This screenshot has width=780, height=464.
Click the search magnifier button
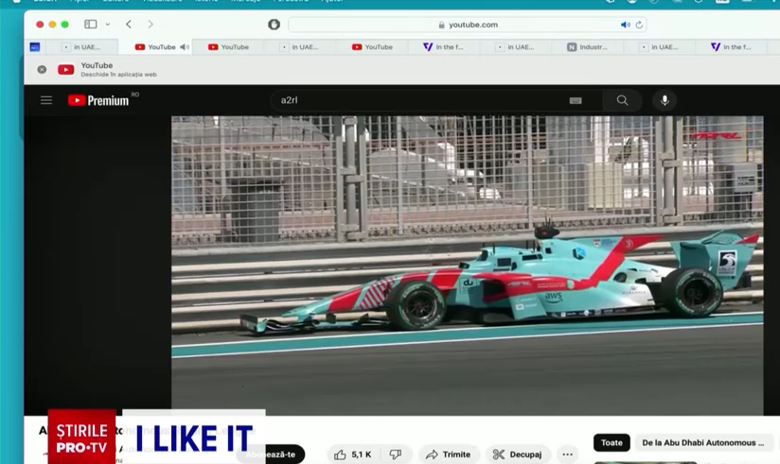click(x=622, y=100)
